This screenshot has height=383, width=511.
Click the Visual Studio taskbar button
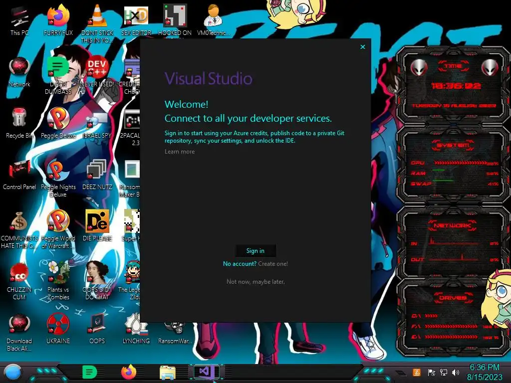click(x=207, y=372)
